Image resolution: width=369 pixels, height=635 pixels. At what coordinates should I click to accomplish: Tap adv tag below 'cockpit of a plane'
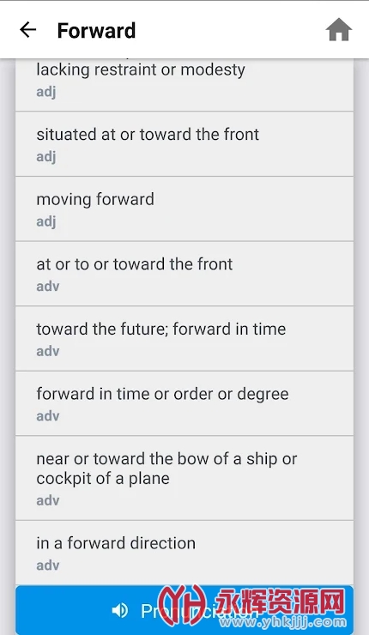click(x=48, y=500)
